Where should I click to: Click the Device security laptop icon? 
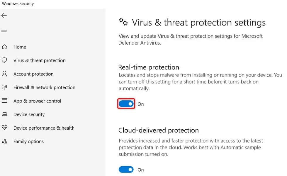coord(4,114)
